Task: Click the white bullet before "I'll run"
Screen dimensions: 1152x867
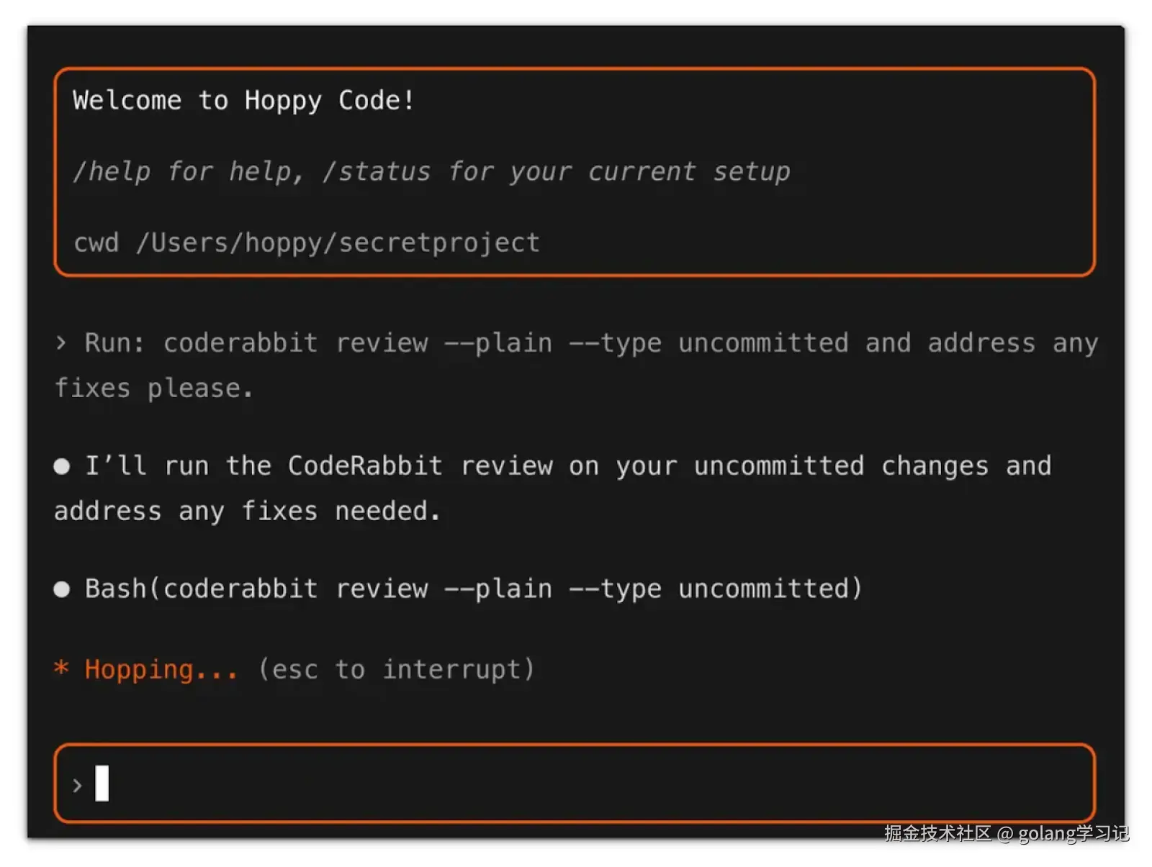Action: click(62, 466)
